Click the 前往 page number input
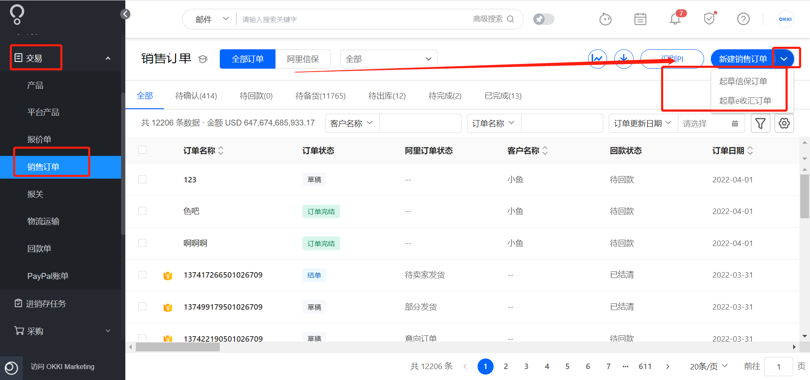The height and width of the screenshot is (380, 810). (779, 367)
